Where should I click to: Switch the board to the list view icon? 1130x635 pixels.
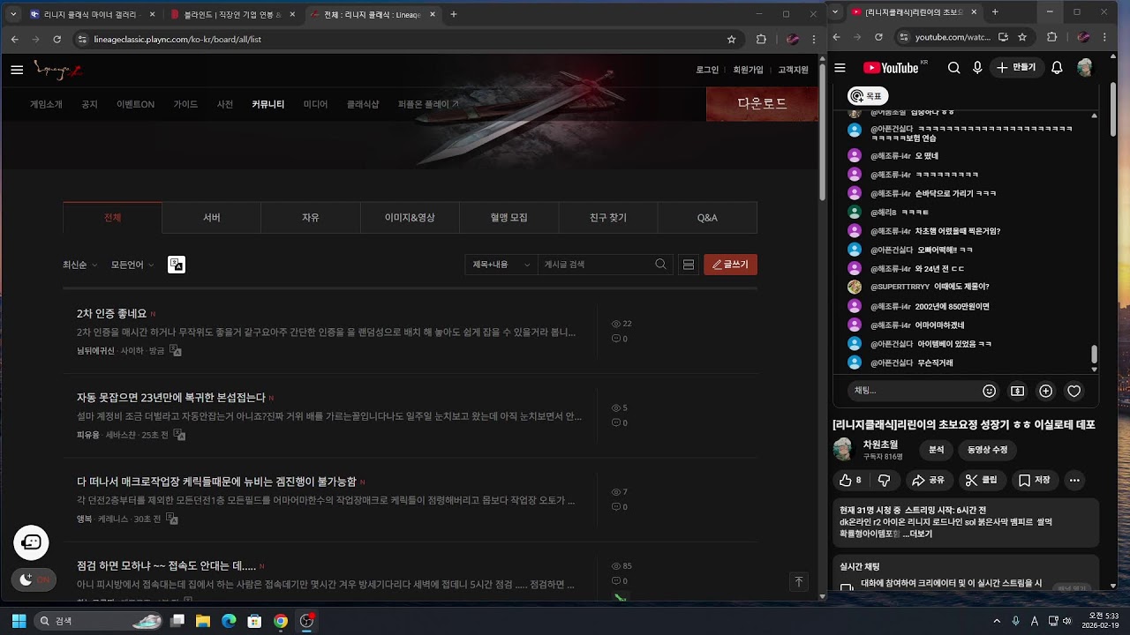689,265
